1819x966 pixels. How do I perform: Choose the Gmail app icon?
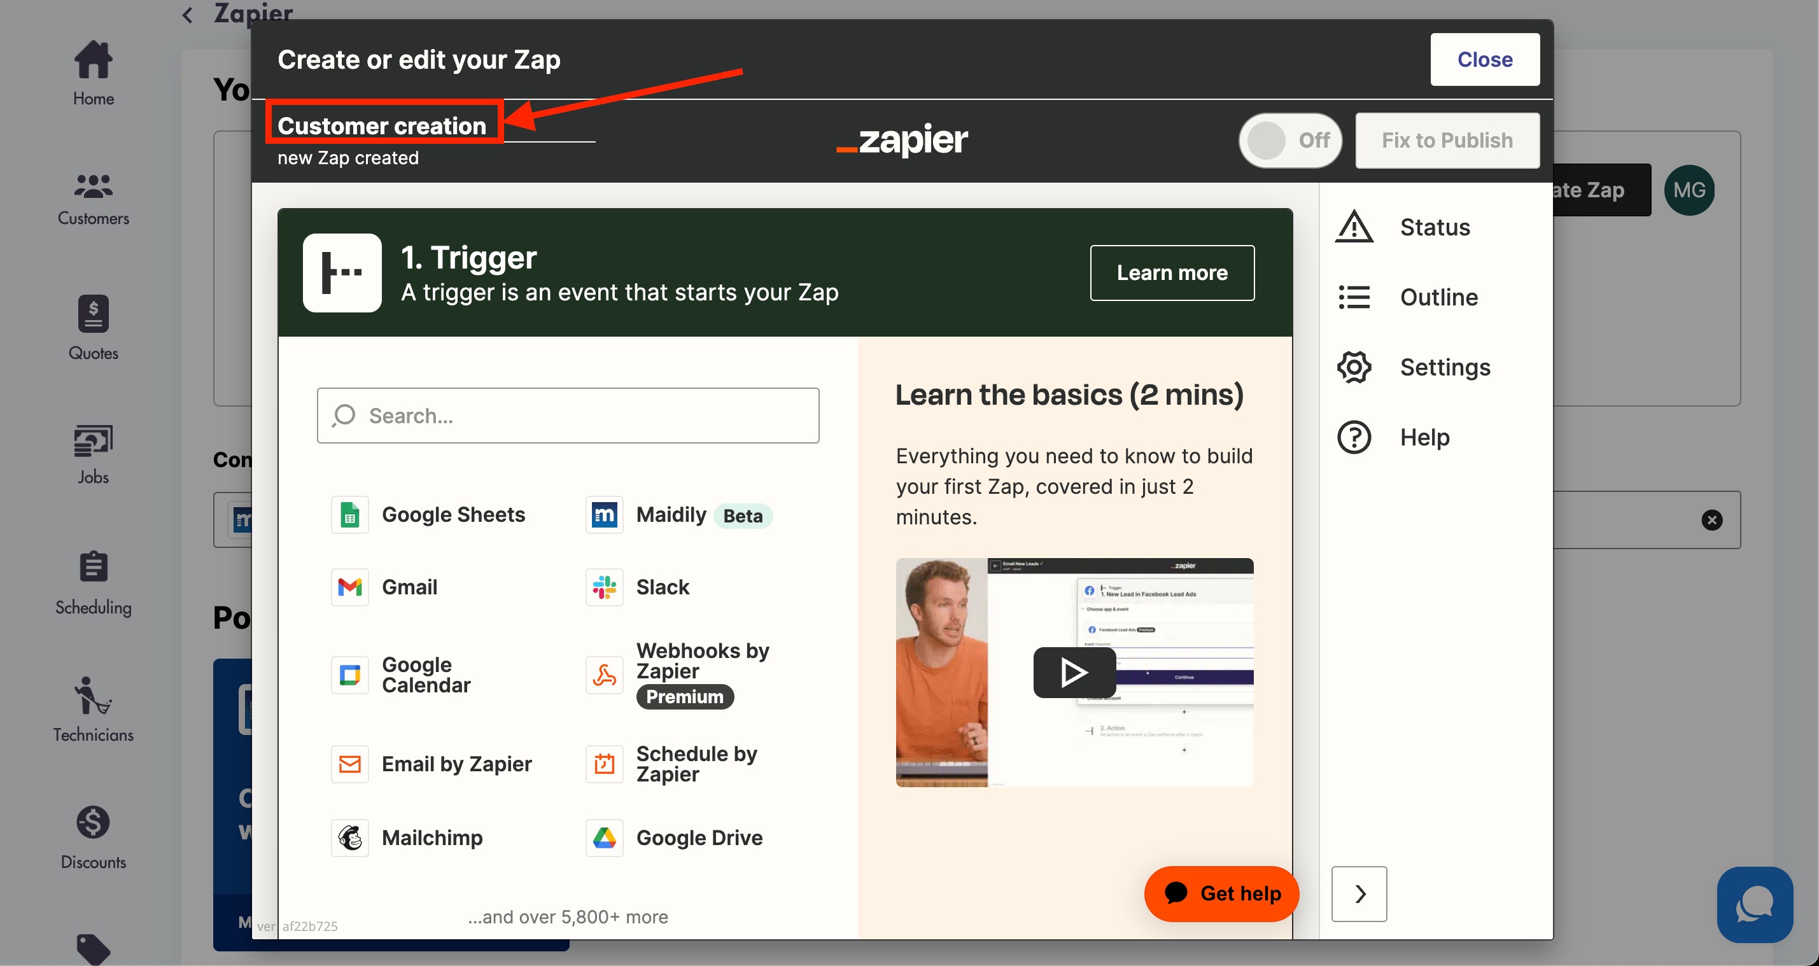[349, 587]
